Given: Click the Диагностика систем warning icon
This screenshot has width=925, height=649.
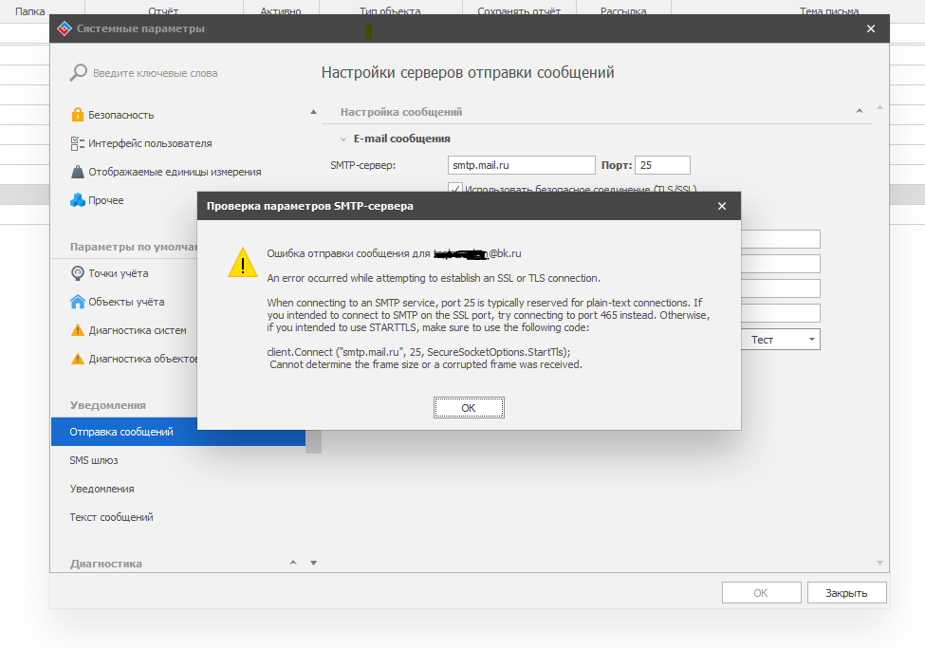Looking at the screenshot, I should [x=78, y=331].
